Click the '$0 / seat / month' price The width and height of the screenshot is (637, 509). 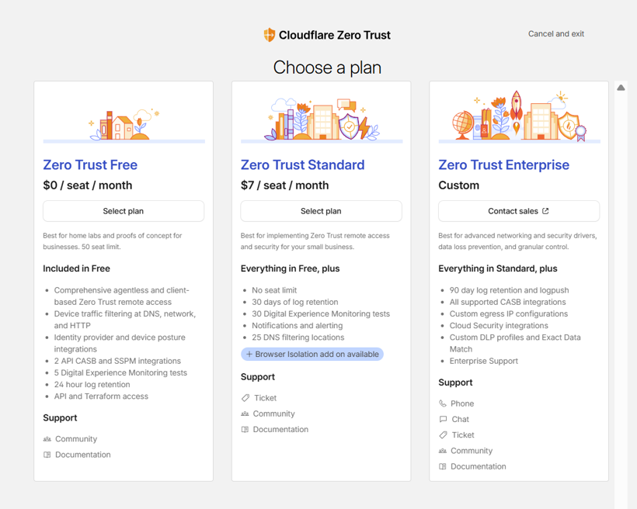pyautogui.click(x=88, y=185)
